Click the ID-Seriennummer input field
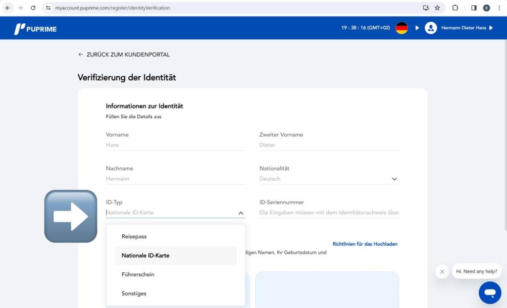The height and width of the screenshot is (308, 507). point(329,213)
